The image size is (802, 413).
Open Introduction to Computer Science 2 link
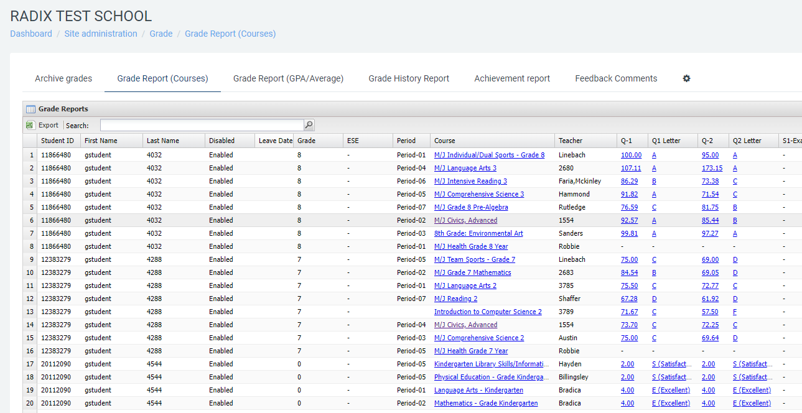click(488, 312)
